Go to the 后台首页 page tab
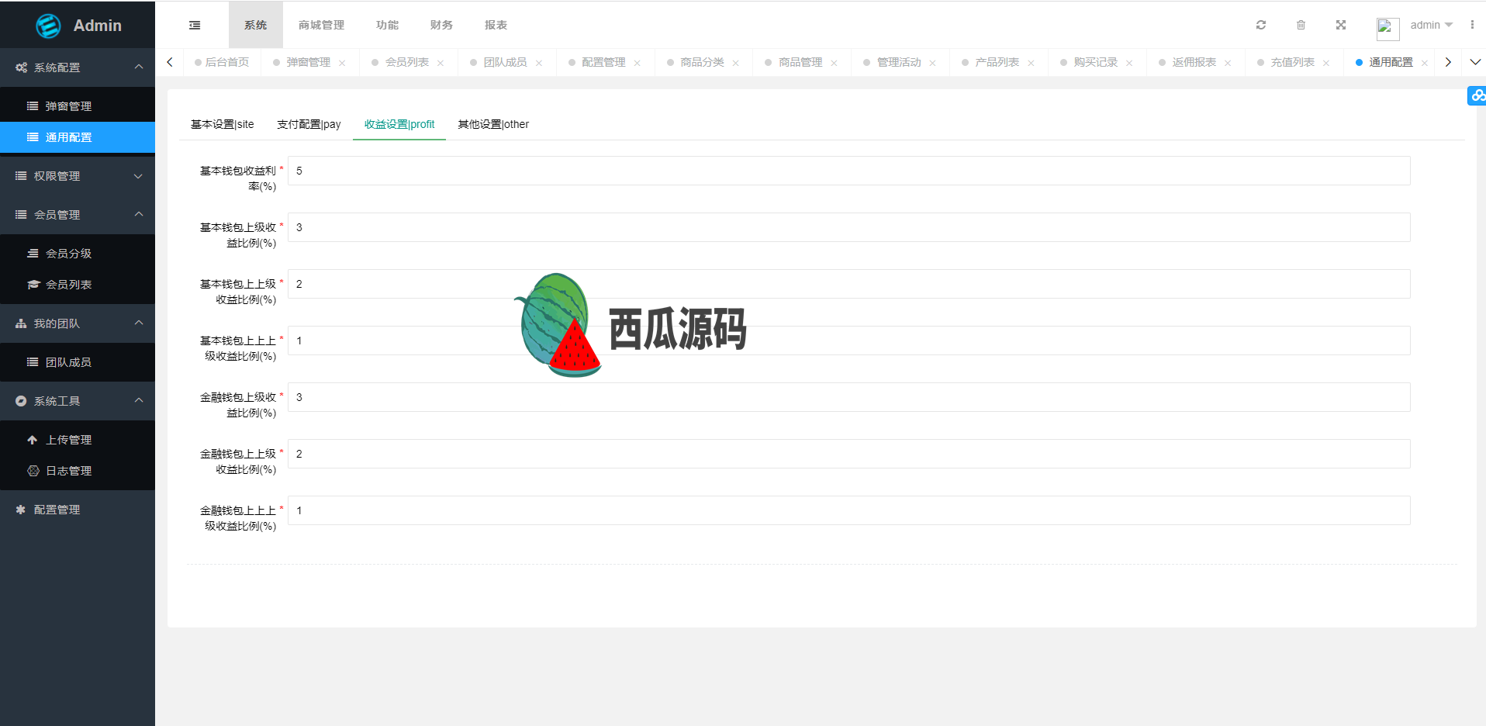The width and height of the screenshot is (1486, 726). (223, 62)
